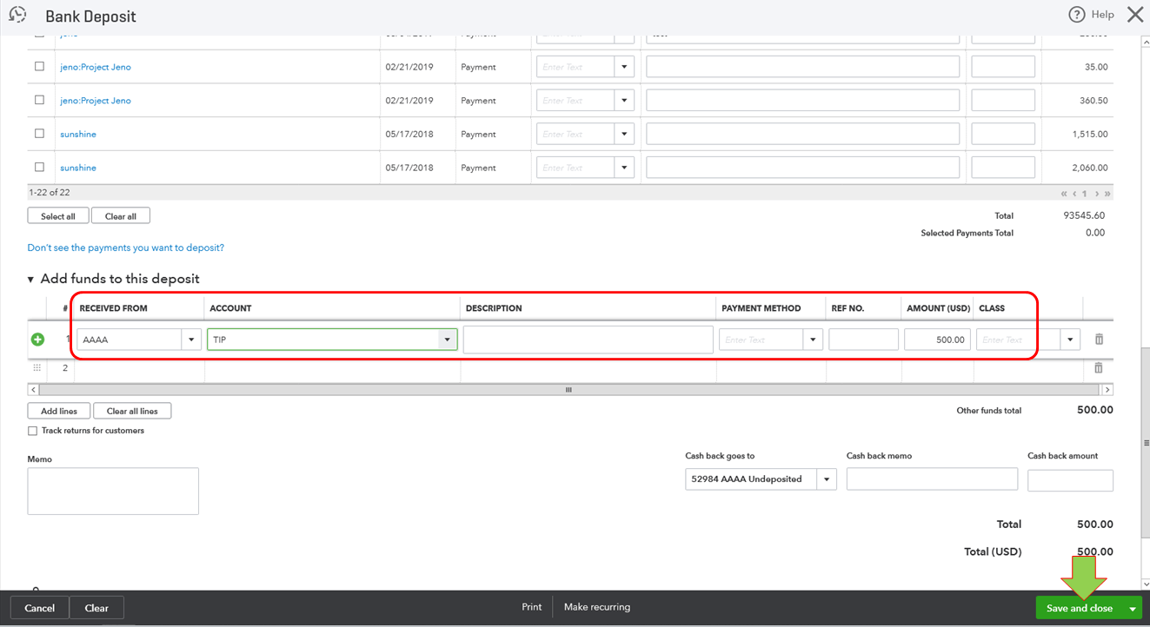This screenshot has height=627, width=1150.
Task: Open "Don't see the payments" link
Action: 126,247
